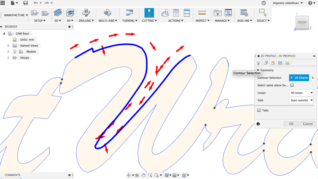The width and height of the screenshot is (318, 179).
Task: Collapse the Geometry section triangle
Action: pyautogui.click(x=259, y=70)
